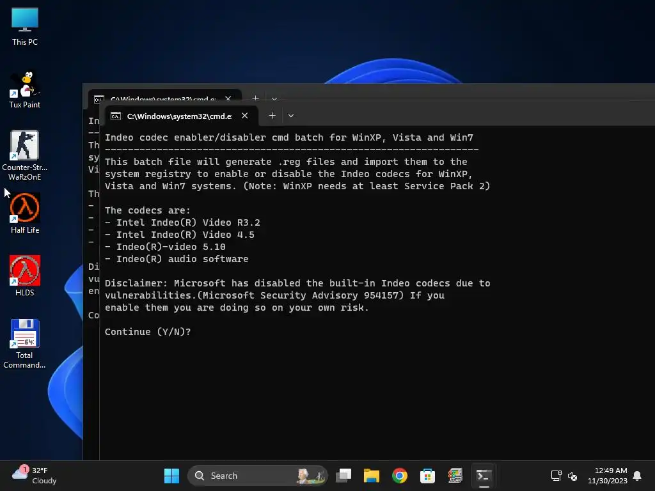Add a new tab in back terminal window
The height and width of the screenshot is (491, 655).
256,98
